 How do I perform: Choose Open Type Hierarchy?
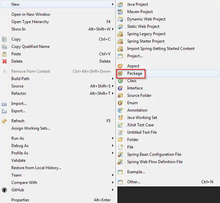pos(30,22)
